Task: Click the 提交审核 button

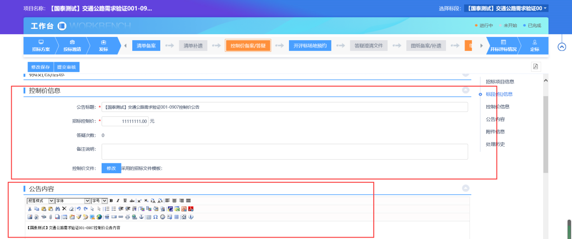Action: click(x=66, y=67)
